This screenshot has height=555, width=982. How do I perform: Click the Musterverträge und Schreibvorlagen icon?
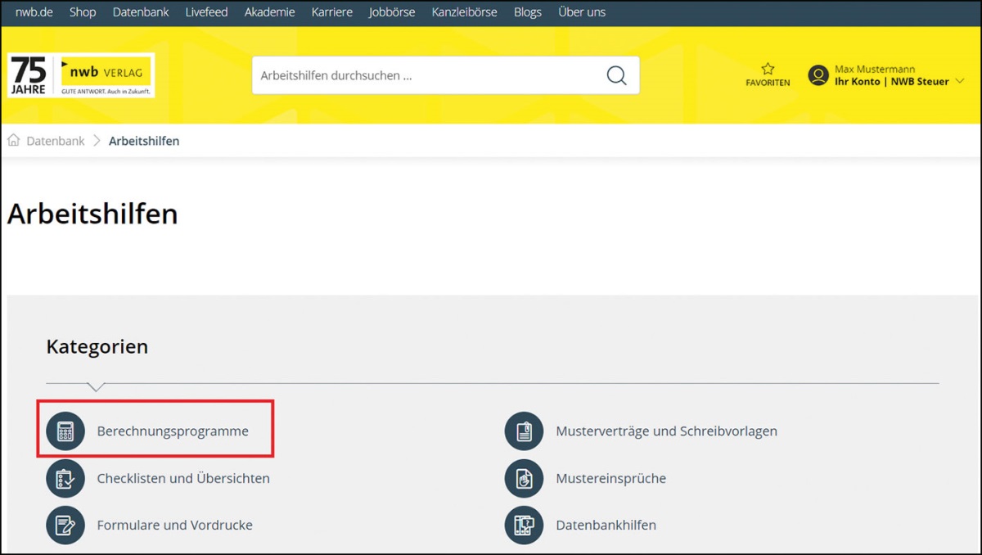pyautogui.click(x=524, y=431)
